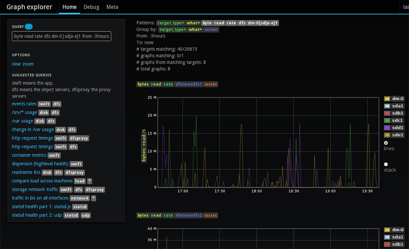Click '# targets matching: 40/20873' text
Image resolution: width=409 pixels, height=249 pixels.
167,49
